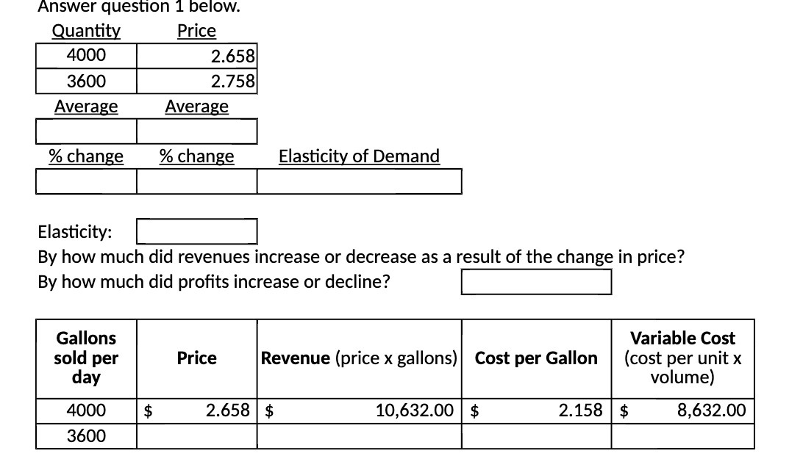Image resolution: width=803 pixels, height=456 pixels.
Task: Click the Average Quantity input cell
Action: (x=86, y=131)
